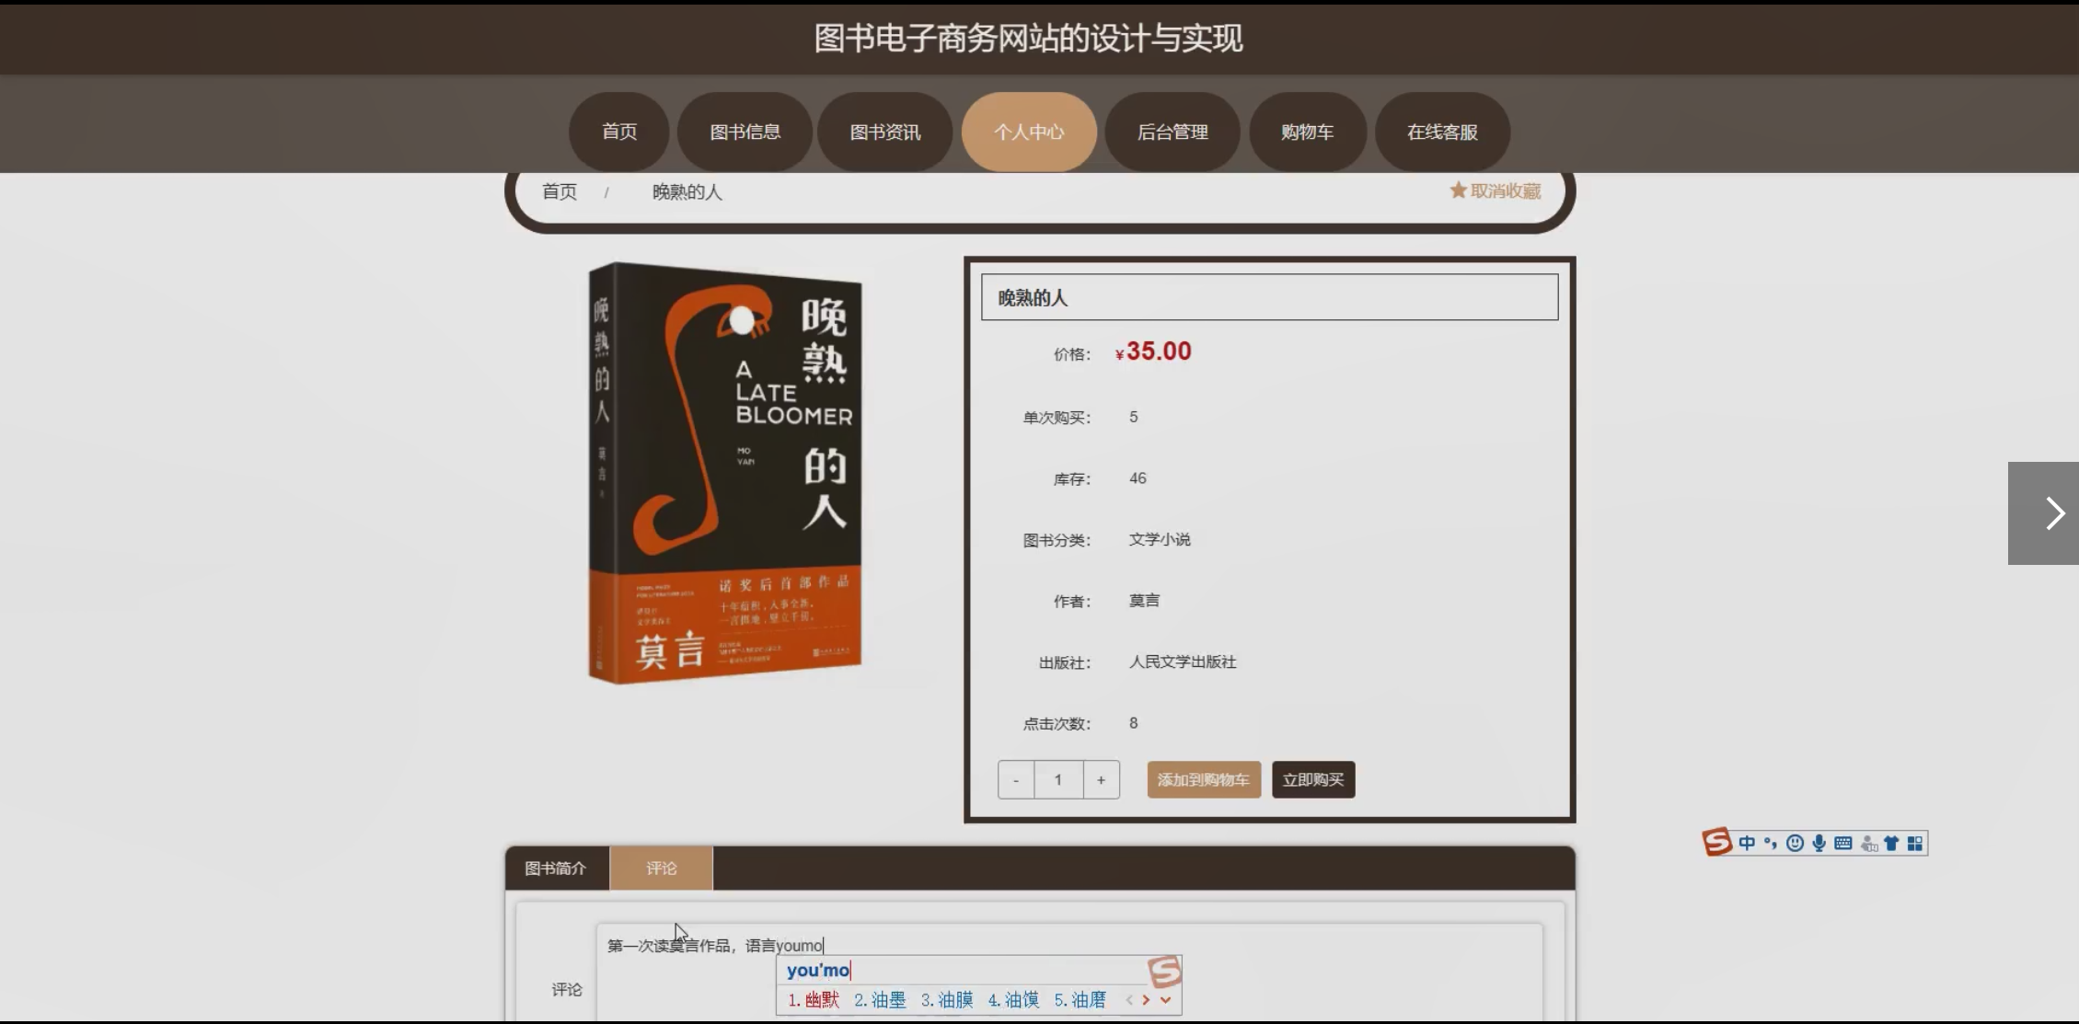Viewport: 2079px width, 1024px height.
Task: Choose candidate 5 油磨
Action: [1080, 1000]
